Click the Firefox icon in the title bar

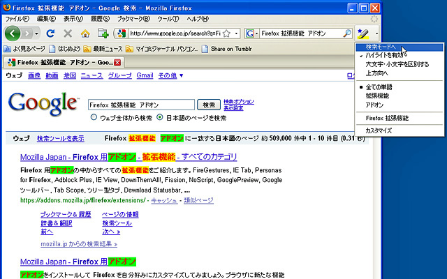[x=7, y=8]
